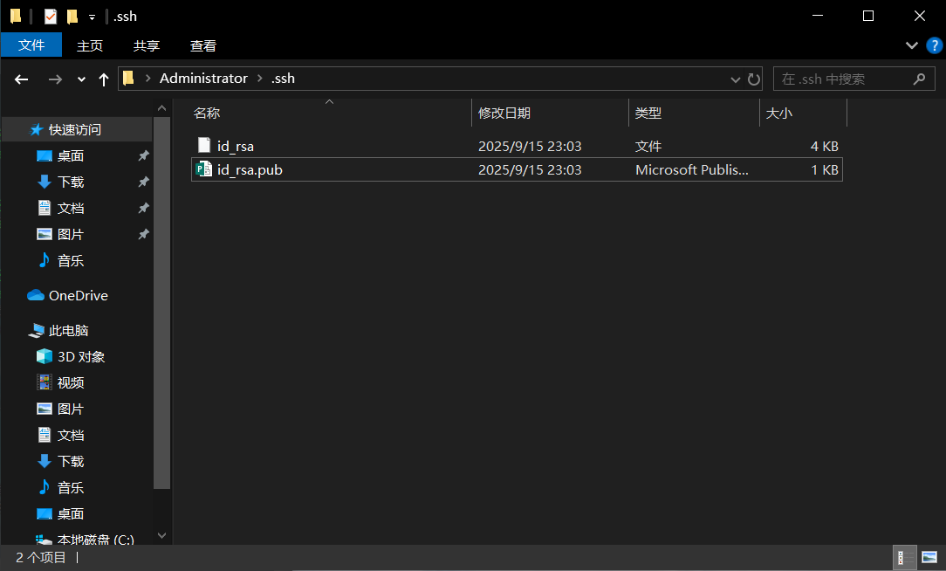Viewport: 946px width, 571px height.
Task: Click the pin icon next to 下载
Action: tap(143, 182)
